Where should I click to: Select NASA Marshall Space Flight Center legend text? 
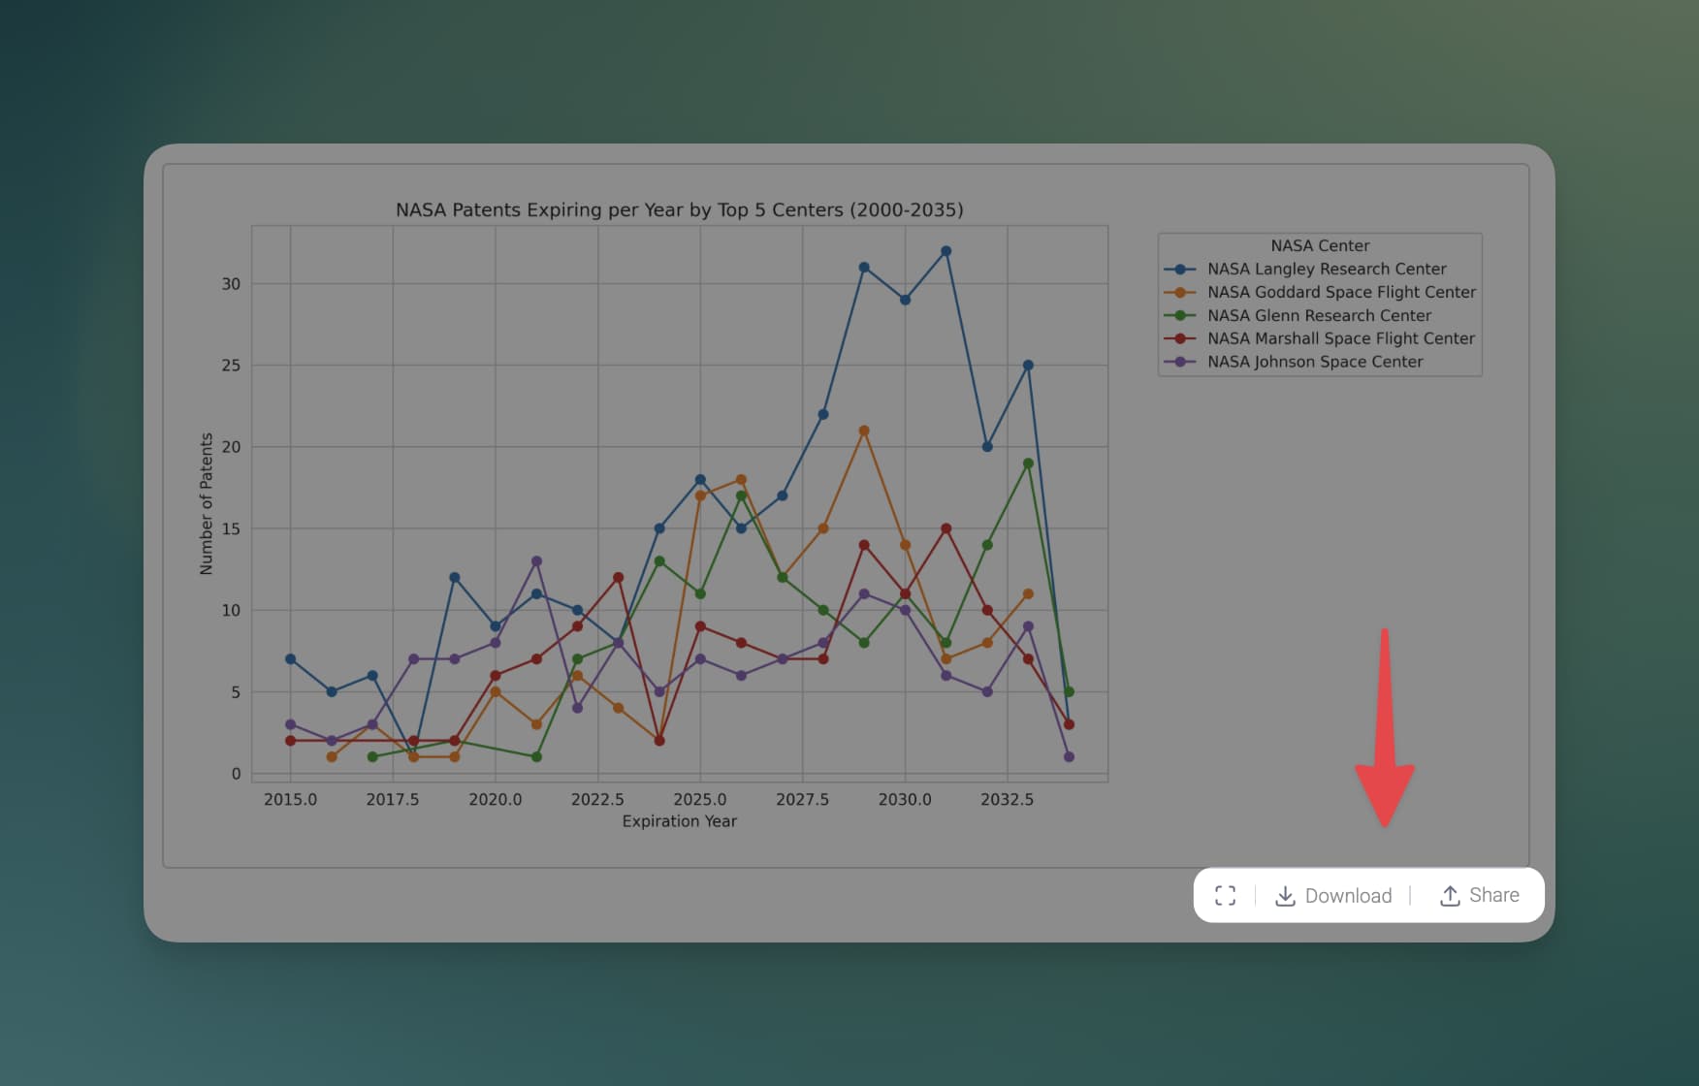tap(1340, 338)
